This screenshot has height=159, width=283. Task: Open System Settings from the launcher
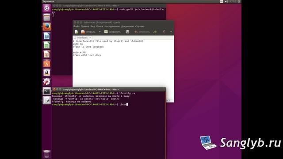pos(46,82)
